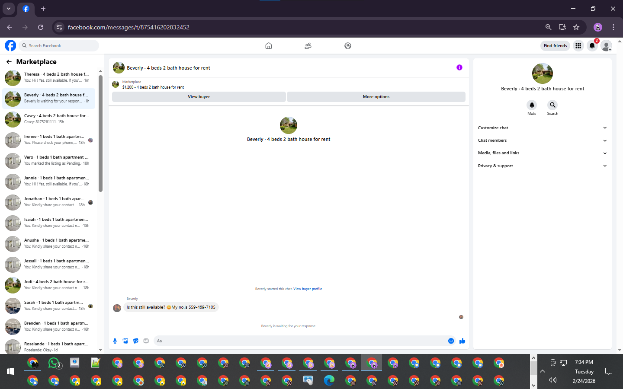View site information icon in address bar
The width and height of the screenshot is (623, 389).
click(59, 27)
